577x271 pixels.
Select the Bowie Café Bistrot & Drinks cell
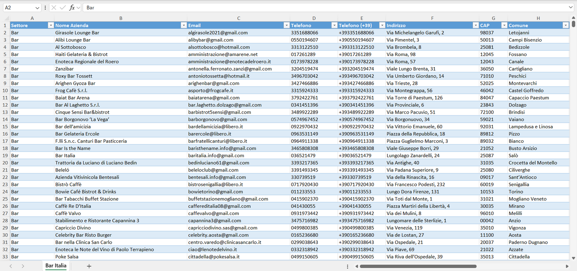(x=121, y=191)
